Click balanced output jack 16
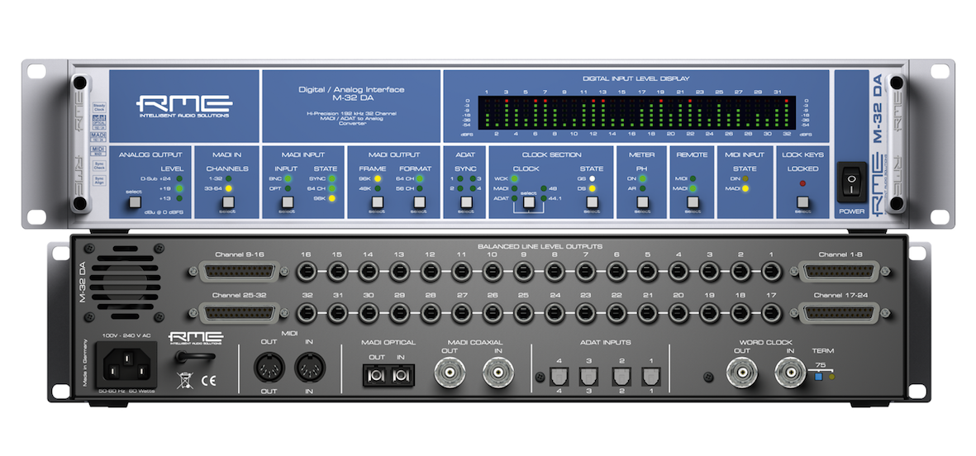 pos(307,271)
